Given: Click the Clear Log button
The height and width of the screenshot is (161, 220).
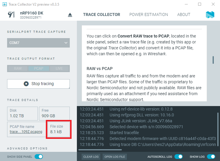Looking at the screenshot, I should coord(91,157).
